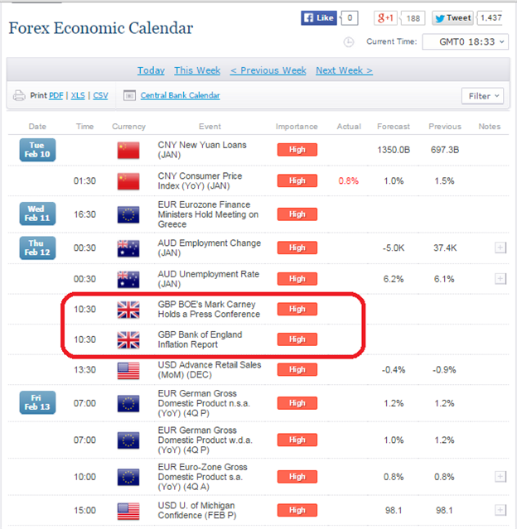Click the Central Bank Calendar icon
517x529 pixels.
(x=129, y=96)
